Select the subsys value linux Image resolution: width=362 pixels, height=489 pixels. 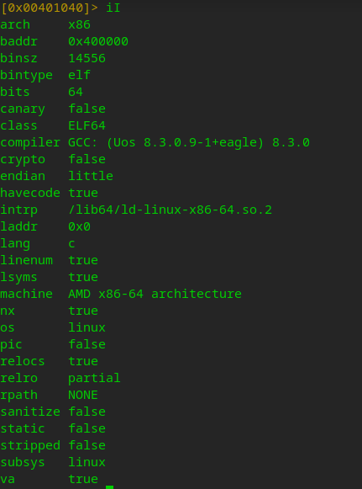[x=87, y=462]
